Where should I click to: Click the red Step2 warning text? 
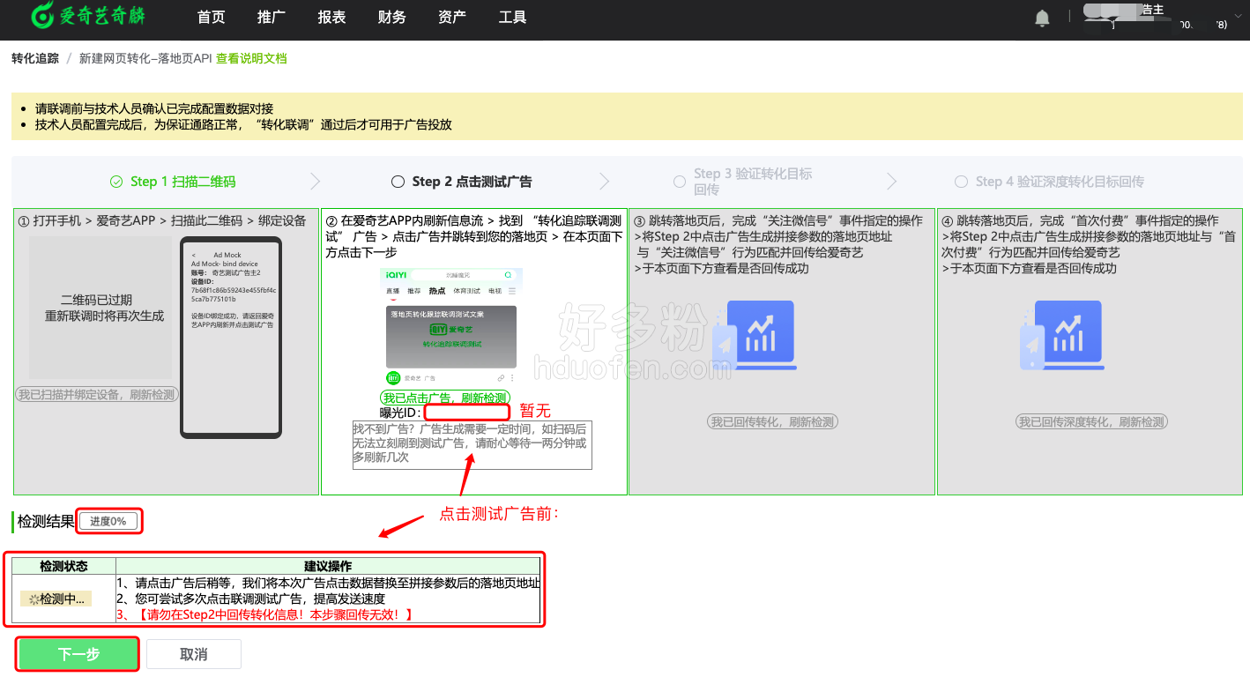click(264, 614)
